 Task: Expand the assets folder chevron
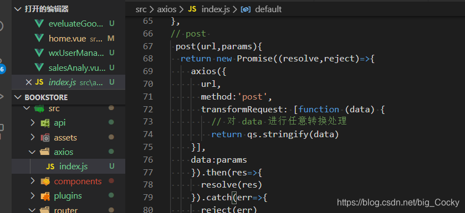tap(33, 138)
